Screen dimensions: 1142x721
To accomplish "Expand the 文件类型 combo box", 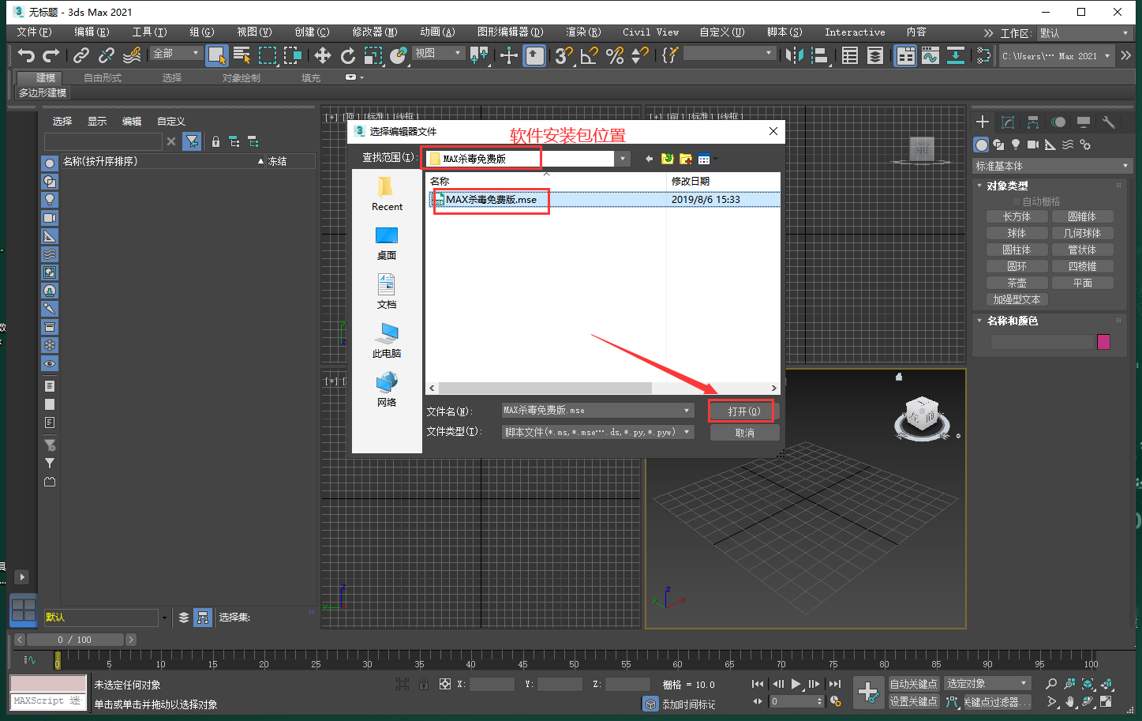I will (x=687, y=432).
